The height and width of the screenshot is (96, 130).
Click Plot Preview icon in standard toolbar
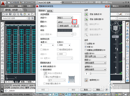point(18,14)
